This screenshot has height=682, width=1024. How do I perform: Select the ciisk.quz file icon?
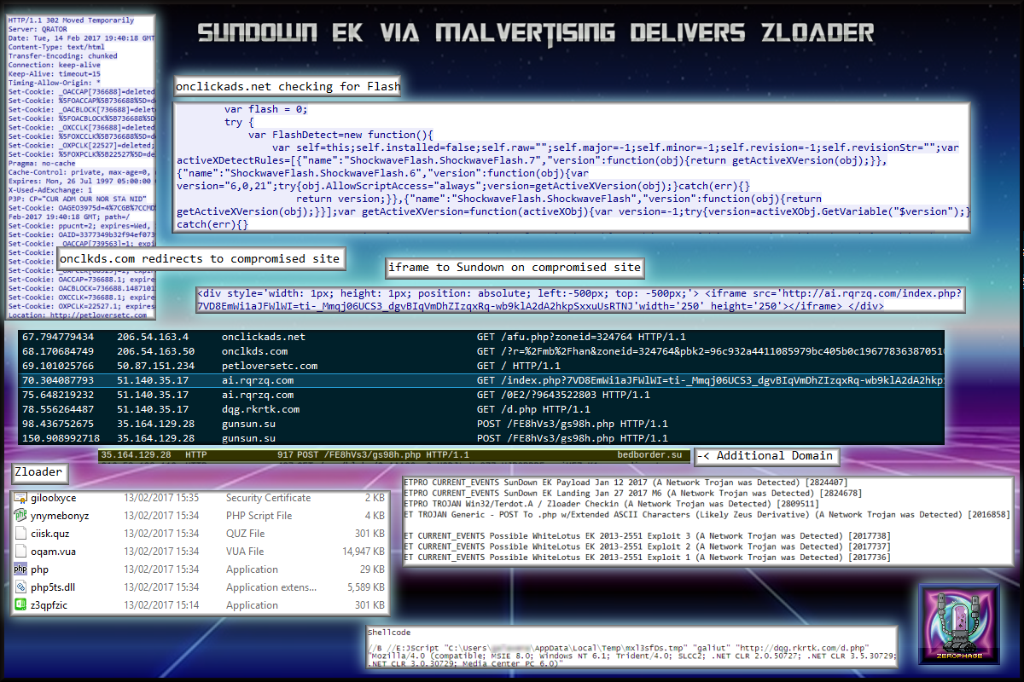pos(21,534)
